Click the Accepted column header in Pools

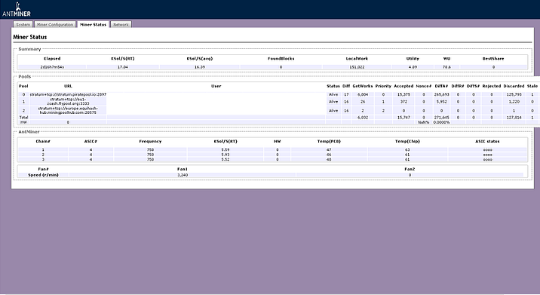(403, 86)
